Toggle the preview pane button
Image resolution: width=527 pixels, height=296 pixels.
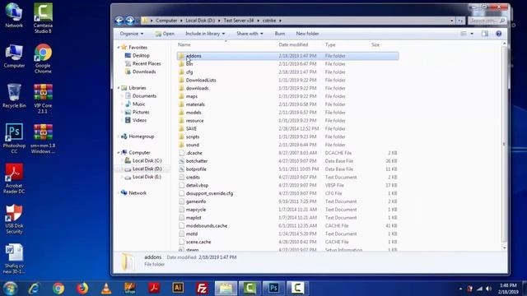click(x=485, y=34)
